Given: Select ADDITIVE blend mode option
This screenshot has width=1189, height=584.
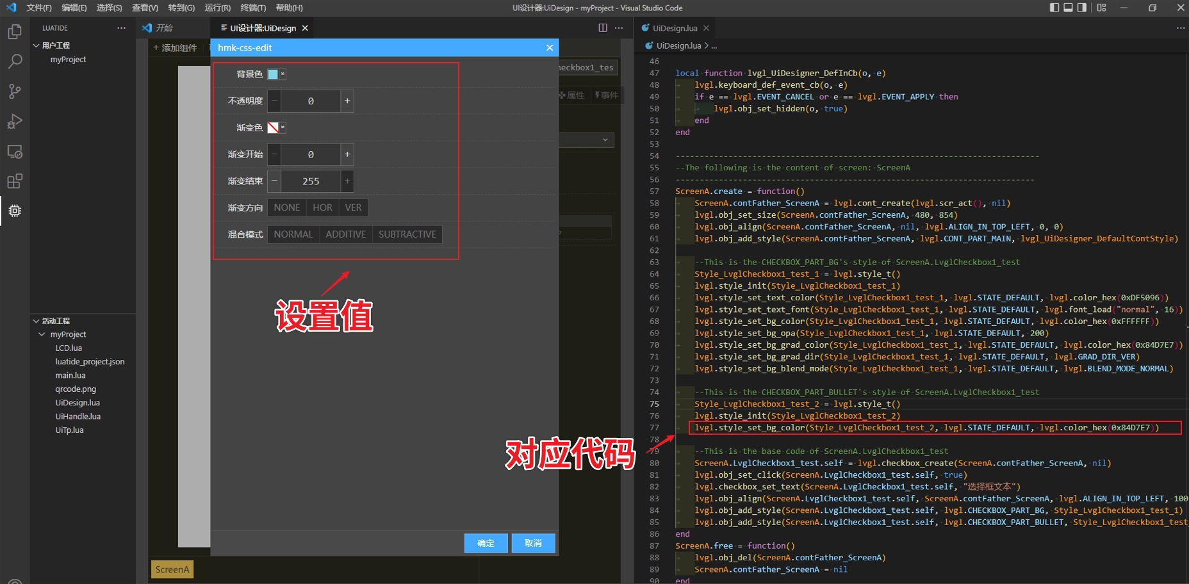Looking at the screenshot, I should [x=345, y=234].
